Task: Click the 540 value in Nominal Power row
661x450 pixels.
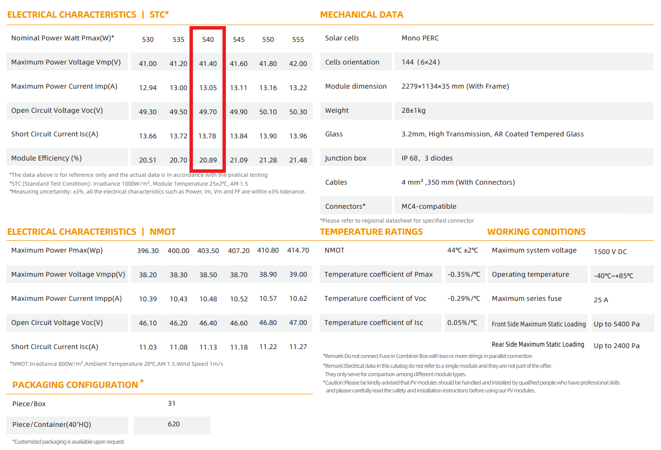Action: click(x=208, y=39)
